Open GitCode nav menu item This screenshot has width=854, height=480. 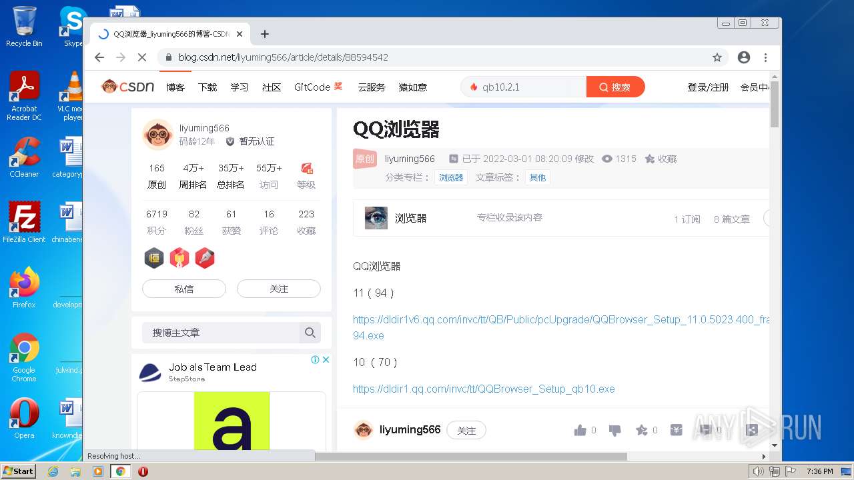point(312,87)
